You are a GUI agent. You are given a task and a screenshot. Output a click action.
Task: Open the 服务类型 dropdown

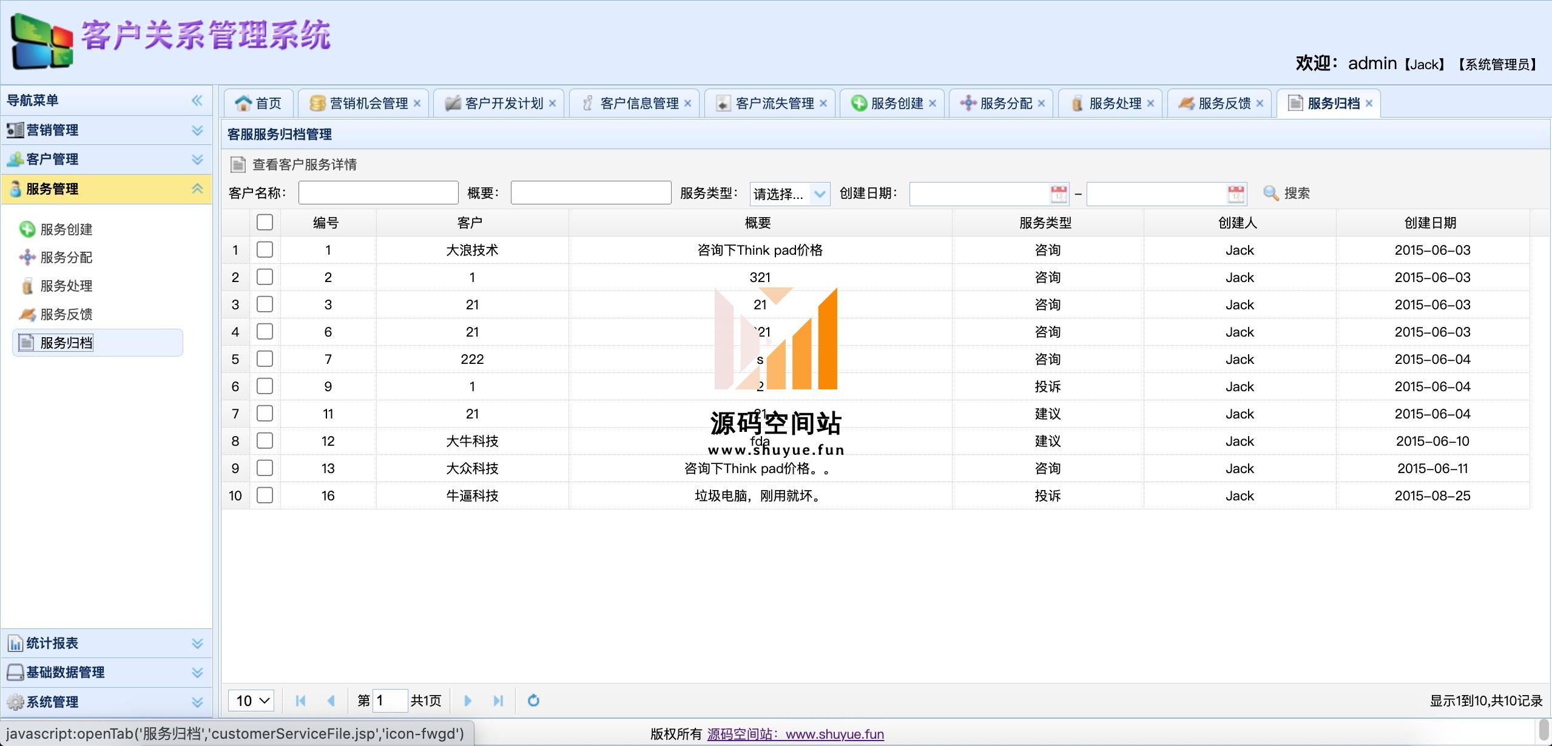[820, 194]
